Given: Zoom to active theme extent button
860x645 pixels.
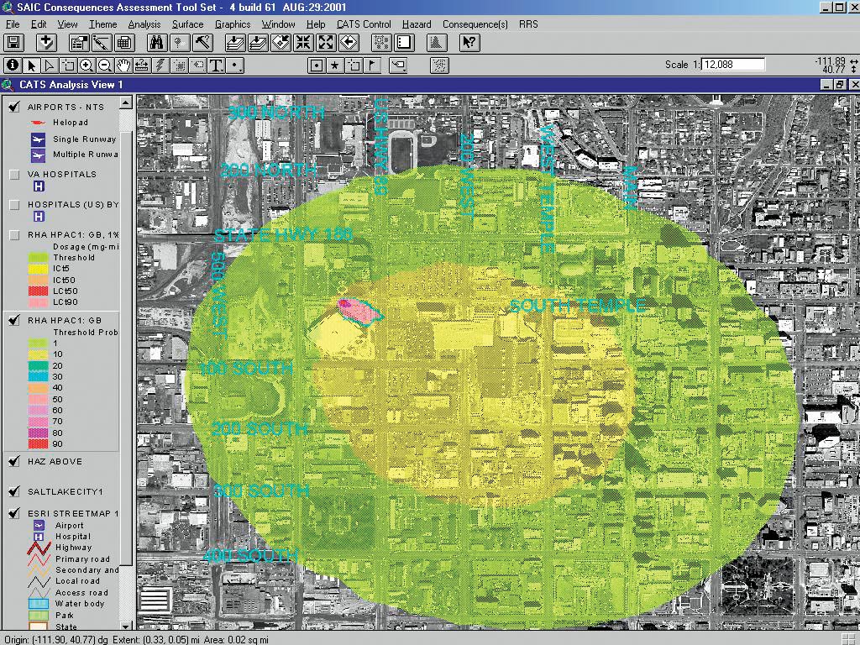Looking at the screenshot, I should tap(258, 43).
